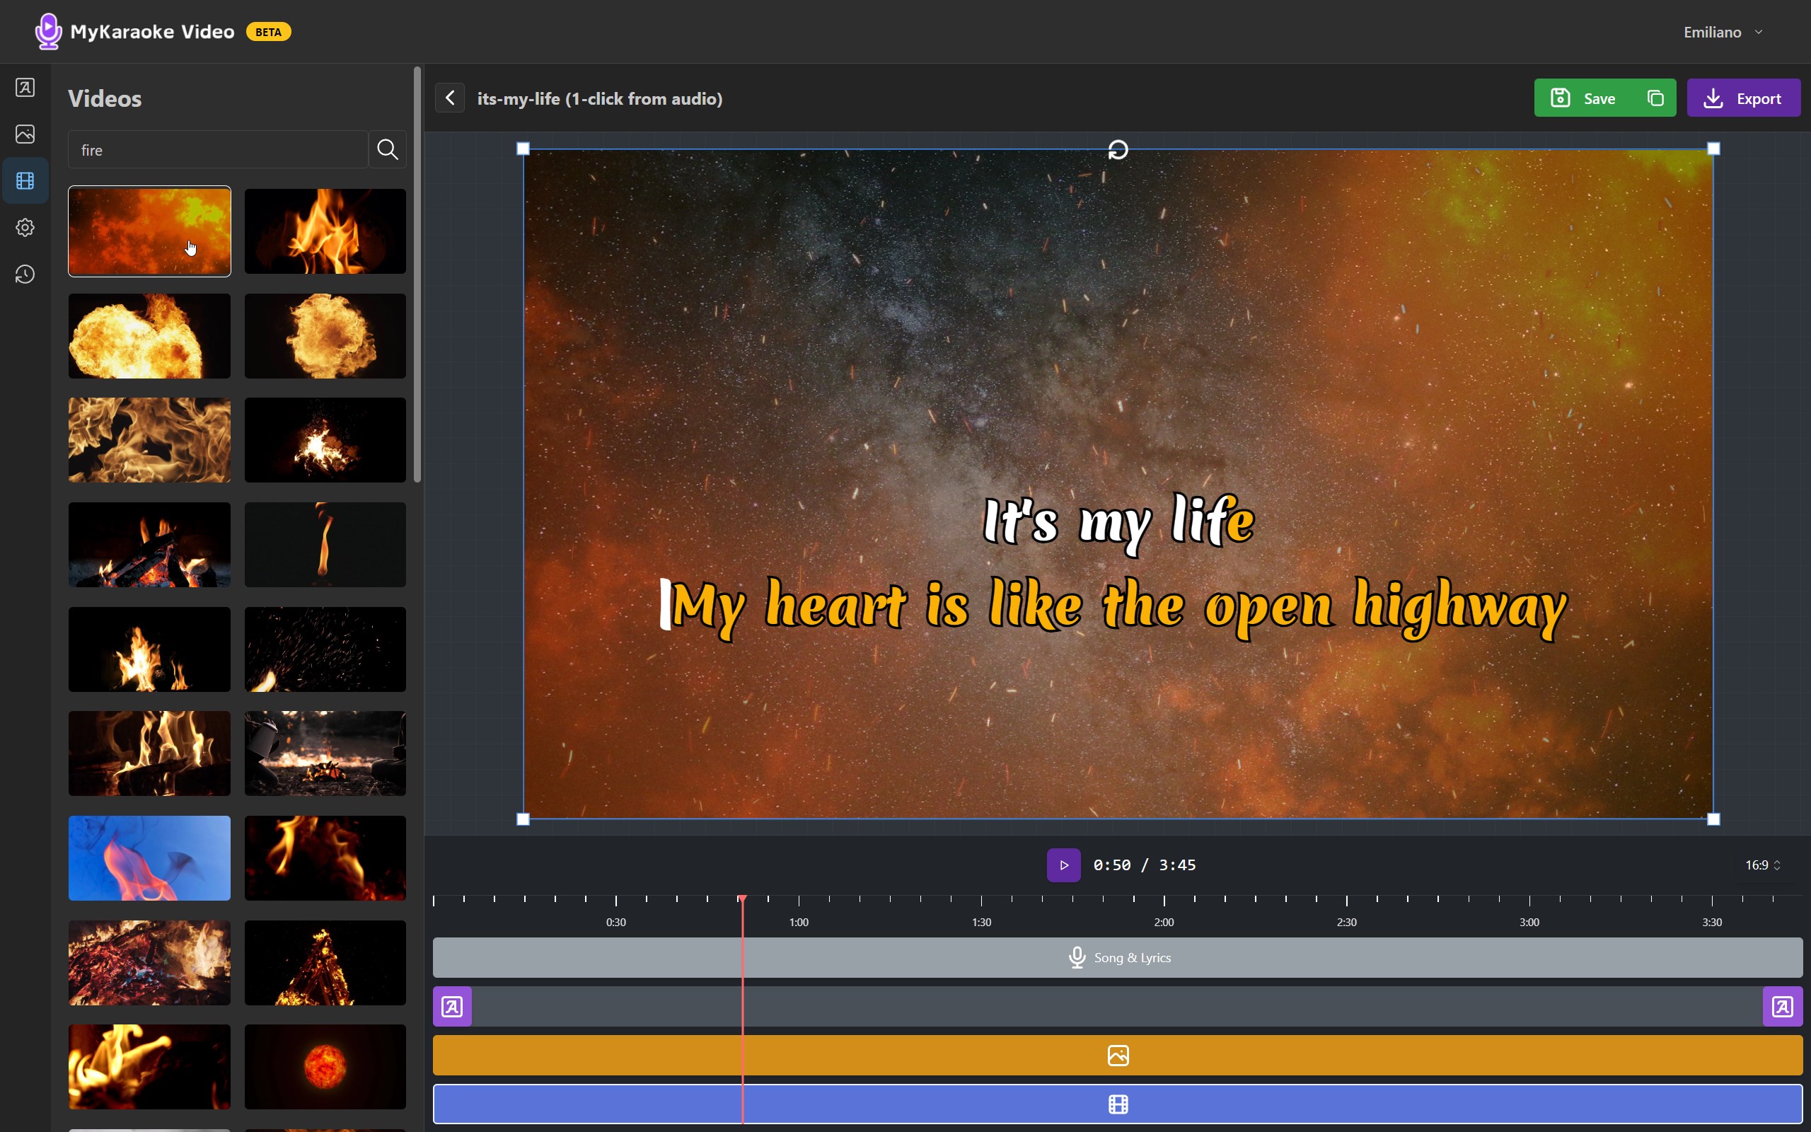
Task: Click the fire search input field
Action: point(217,150)
